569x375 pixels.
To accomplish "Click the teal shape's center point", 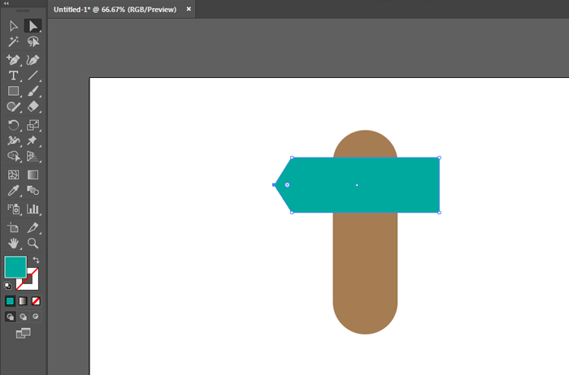I will pos(357,185).
